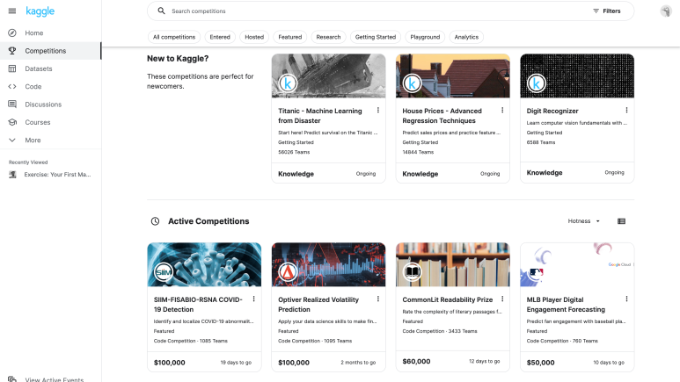Select the Hosted filter chip
Image resolution: width=680 pixels, height=382 pixels.
[254, 37]
